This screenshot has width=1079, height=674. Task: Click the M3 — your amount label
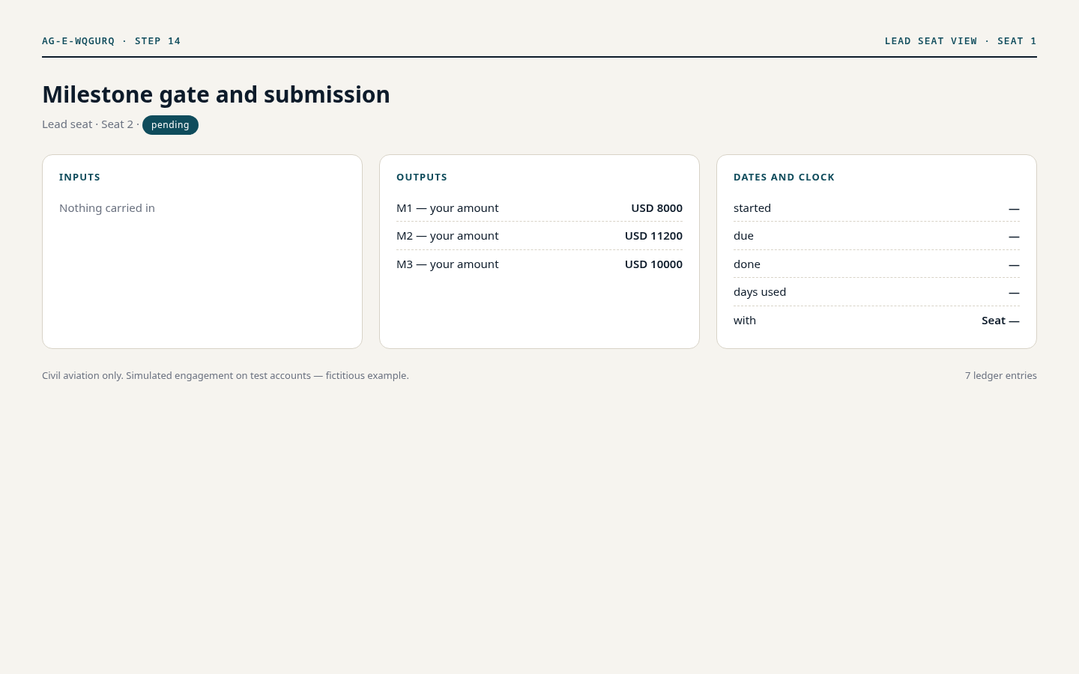tap(447, 264)
